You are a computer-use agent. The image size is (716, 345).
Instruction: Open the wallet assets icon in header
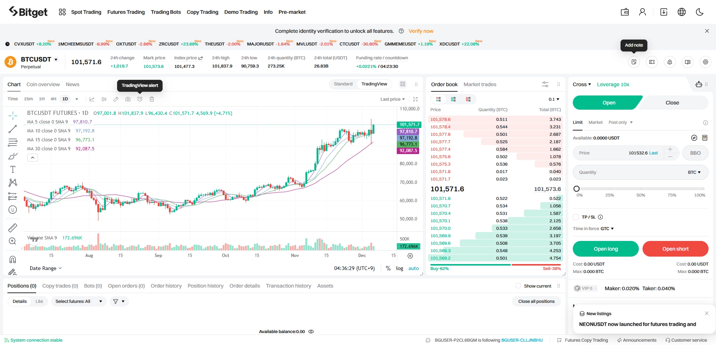point(625,12)
